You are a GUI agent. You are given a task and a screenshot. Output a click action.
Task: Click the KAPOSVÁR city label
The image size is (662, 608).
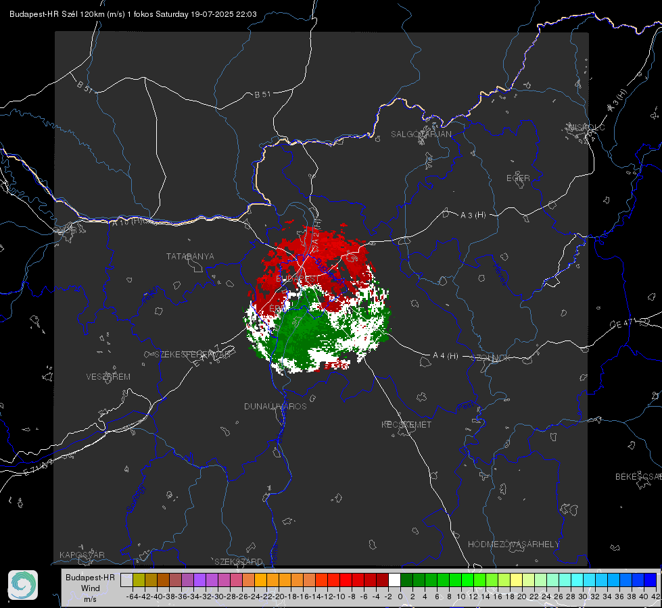coord(82,555)
